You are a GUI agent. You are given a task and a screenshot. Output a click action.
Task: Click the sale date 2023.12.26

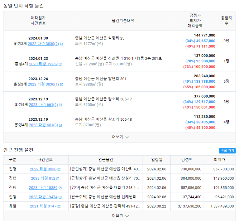pos(38,79)
